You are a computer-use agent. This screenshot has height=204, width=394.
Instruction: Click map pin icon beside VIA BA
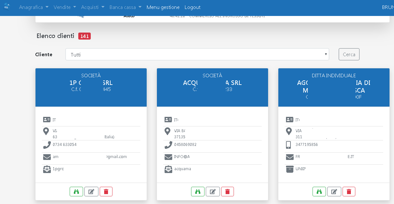tap(167, 131)
